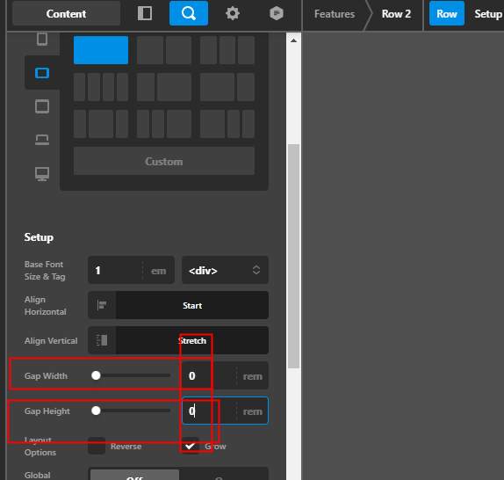Image resolution: width=504 pixels, height=480 pixels.
Task: Click the Custom layout button
Action: [164, 161]
